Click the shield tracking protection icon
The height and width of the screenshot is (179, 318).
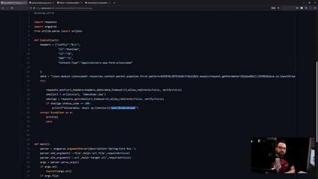pos(31,8)
